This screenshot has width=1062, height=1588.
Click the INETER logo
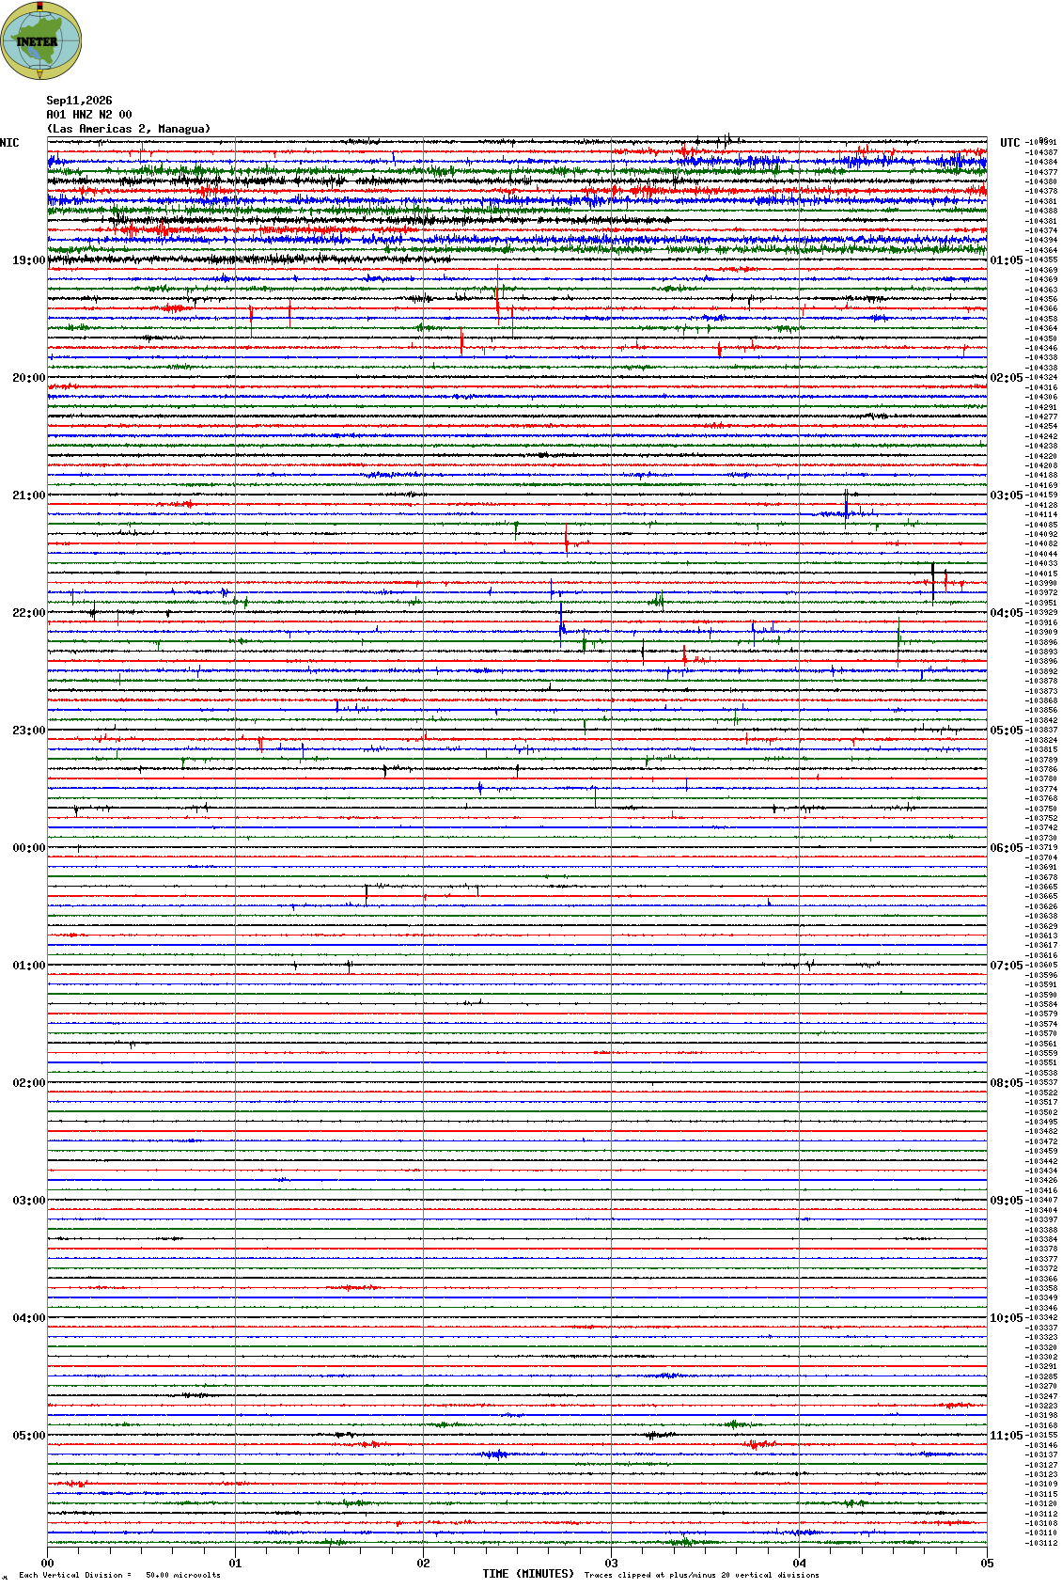[40, 40]
